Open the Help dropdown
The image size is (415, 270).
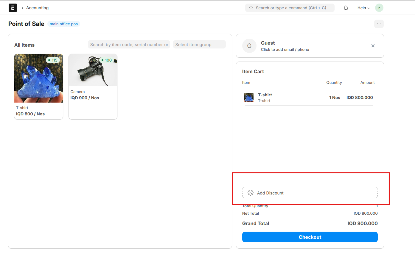[363, 8]
